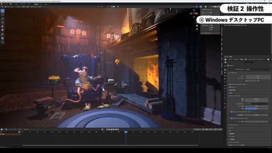Screen dimensions: 272x153
Task: Click the volumetrics samples value field
Action: (x=256, y=106)
